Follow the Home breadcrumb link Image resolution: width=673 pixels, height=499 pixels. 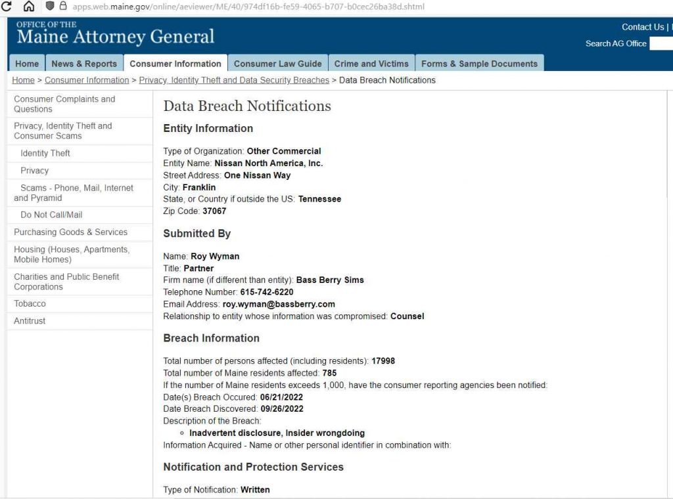click(23, 80)
